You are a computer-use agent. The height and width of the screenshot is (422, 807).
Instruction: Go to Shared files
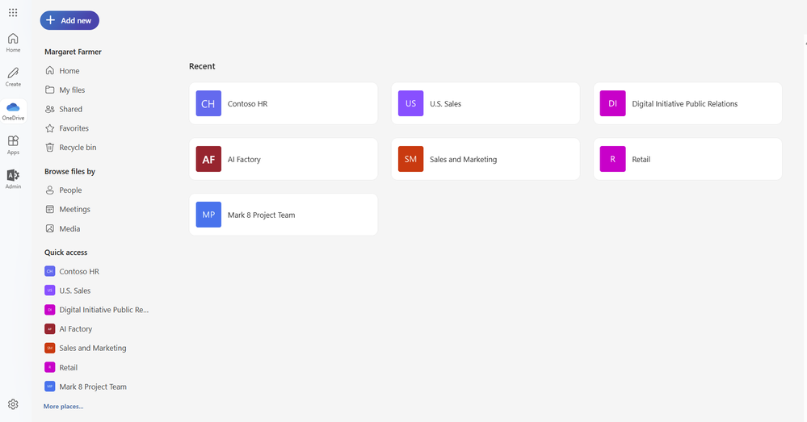click(x=70, y=109)
